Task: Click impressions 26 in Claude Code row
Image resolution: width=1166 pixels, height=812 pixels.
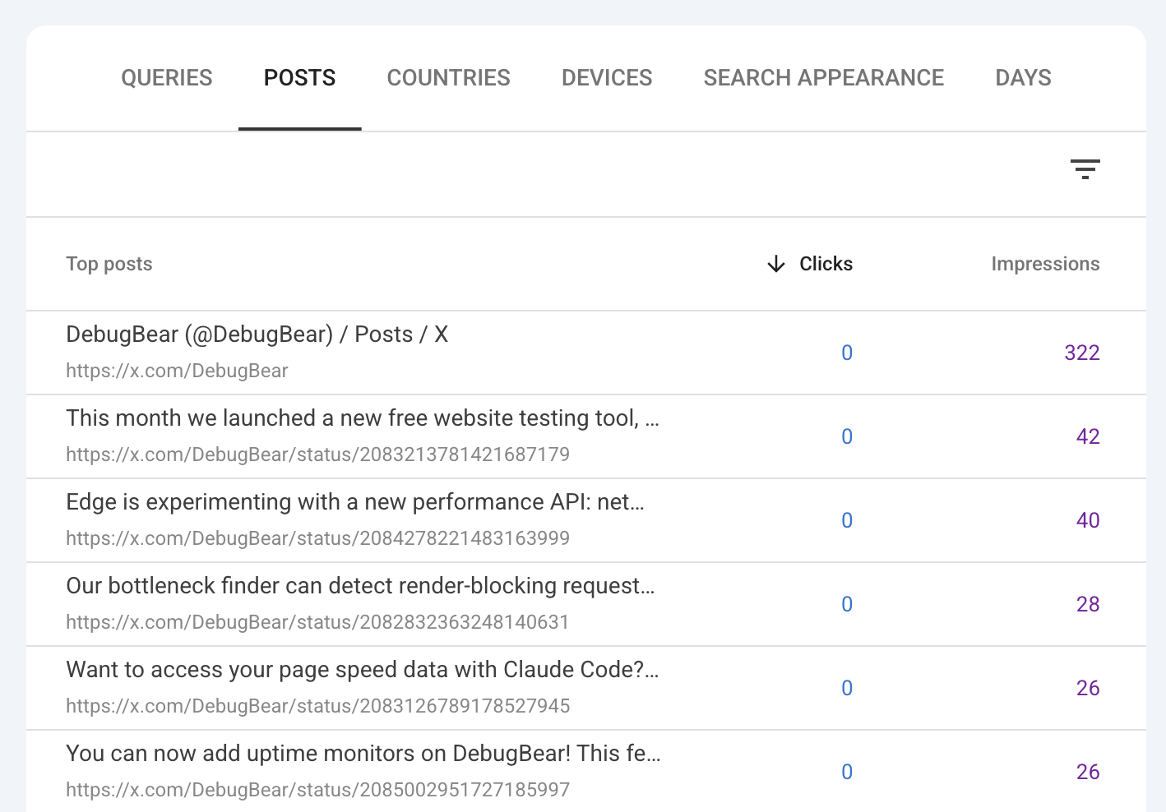Action: pos(1088,688)
